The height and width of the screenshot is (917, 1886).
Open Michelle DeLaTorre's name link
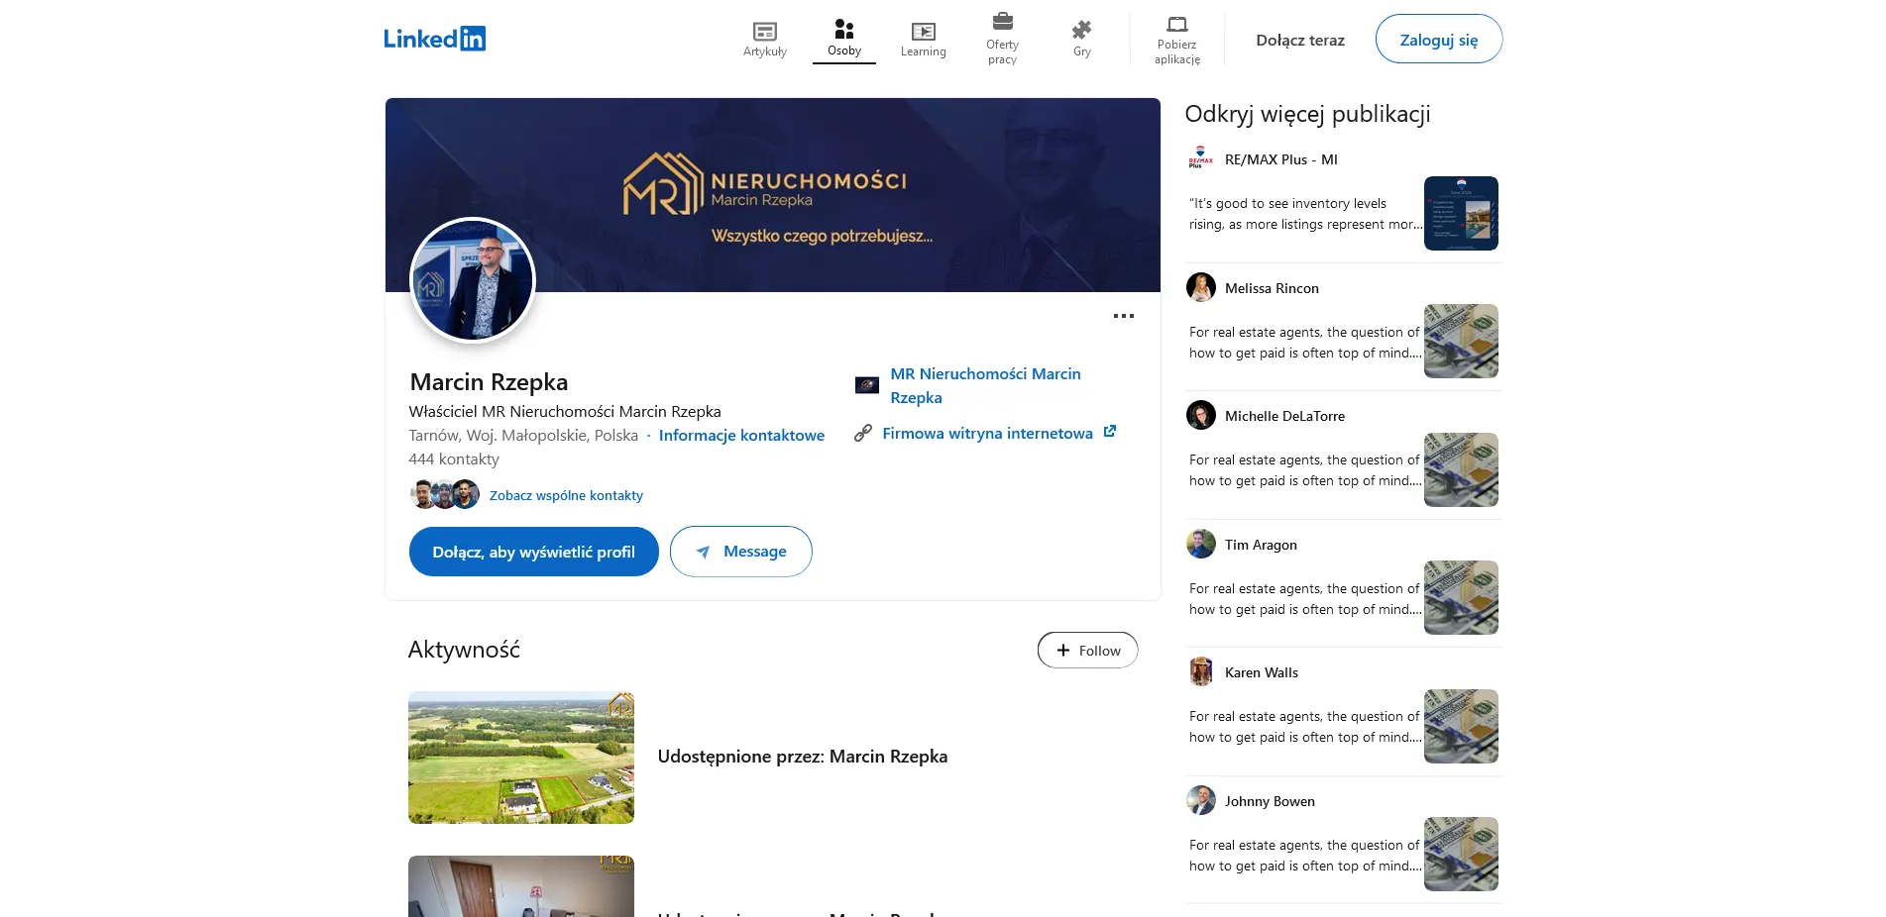point(1284,416)
